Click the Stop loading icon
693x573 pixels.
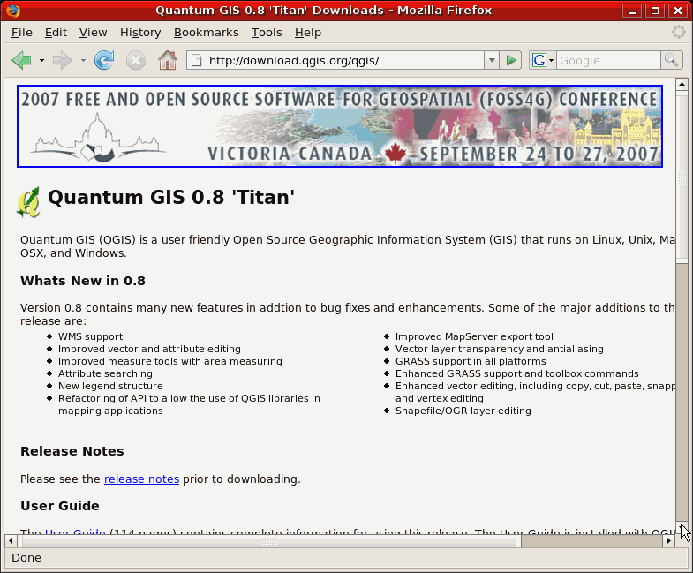[x=136, y=60]
